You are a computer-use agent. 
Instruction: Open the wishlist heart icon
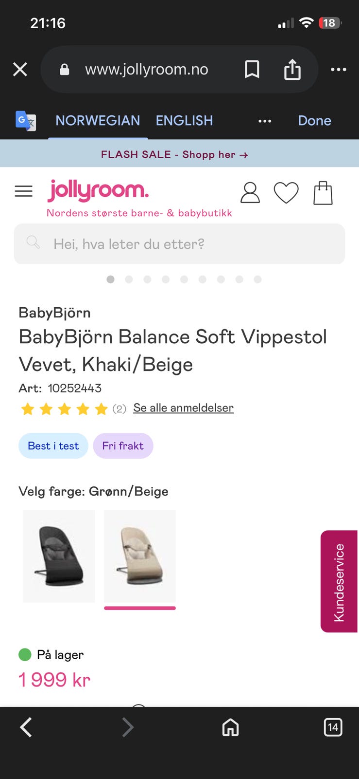286,193
